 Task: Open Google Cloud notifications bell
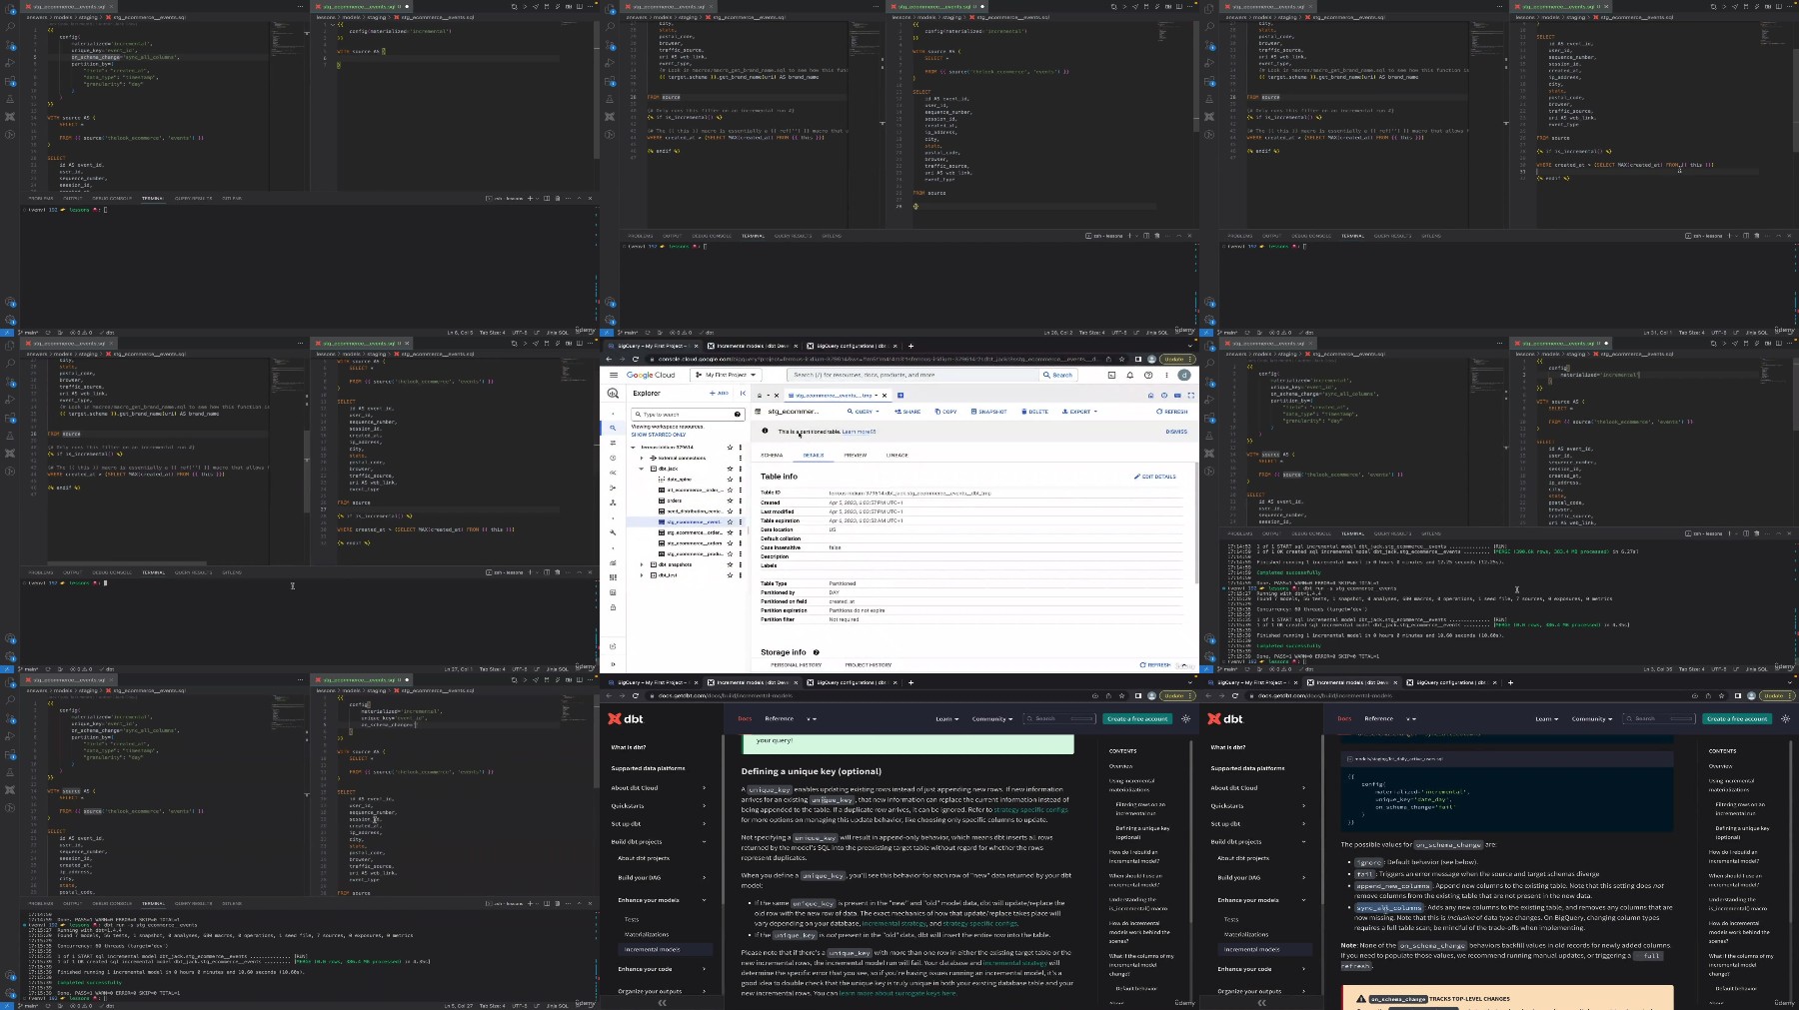click(x=1130, y=375)
